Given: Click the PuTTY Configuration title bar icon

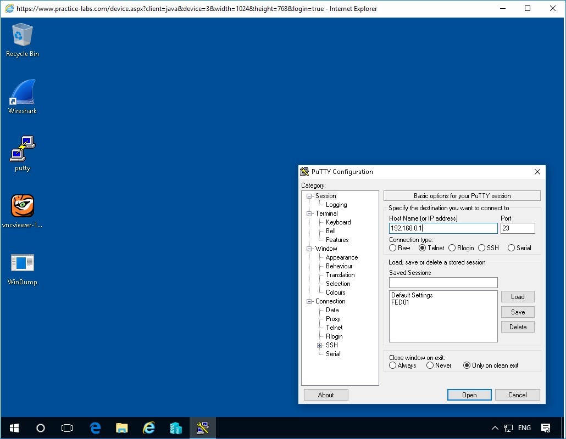Looking at the screenshot, I should pyautogui.click(x=304, y=172).
